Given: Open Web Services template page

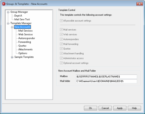Looking at the screenshot, I should pyautogui.click(x=26, y=34).
